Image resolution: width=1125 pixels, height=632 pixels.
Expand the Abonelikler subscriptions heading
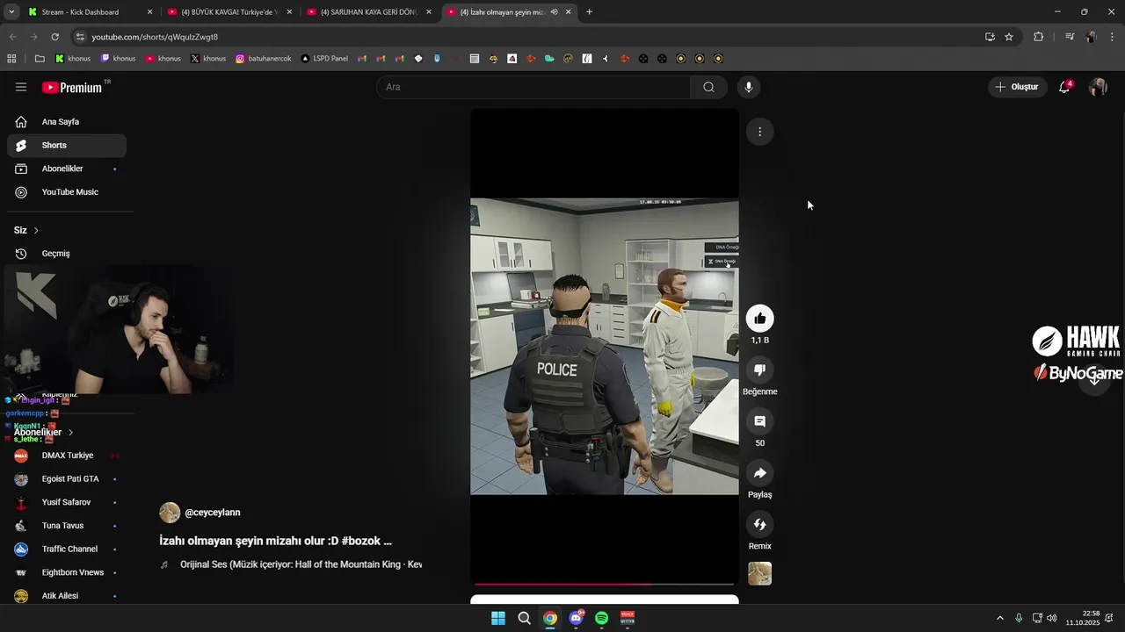click(x=44, y=432)
